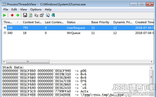Image resolution: width=156 pixels, height=97 pixels.
Task: Click the find magnifier toolbar icon
Action: (x=48, y=15)
